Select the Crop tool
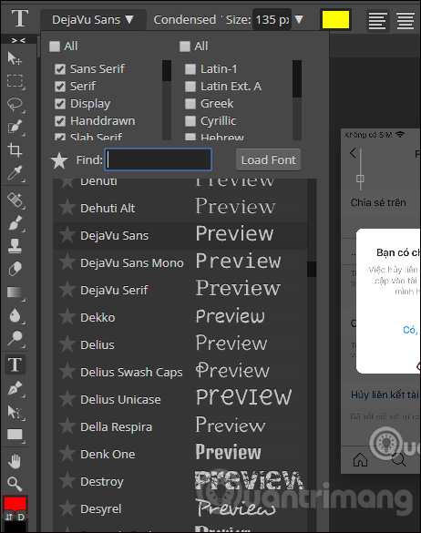421x533 pixels. [15, 150]
